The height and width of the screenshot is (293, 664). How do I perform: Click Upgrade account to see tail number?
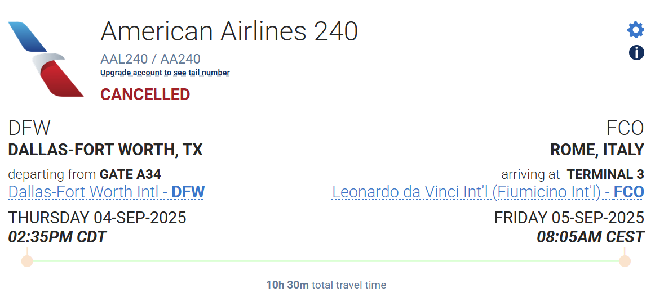pyautogui.click(x=165, y=73)
